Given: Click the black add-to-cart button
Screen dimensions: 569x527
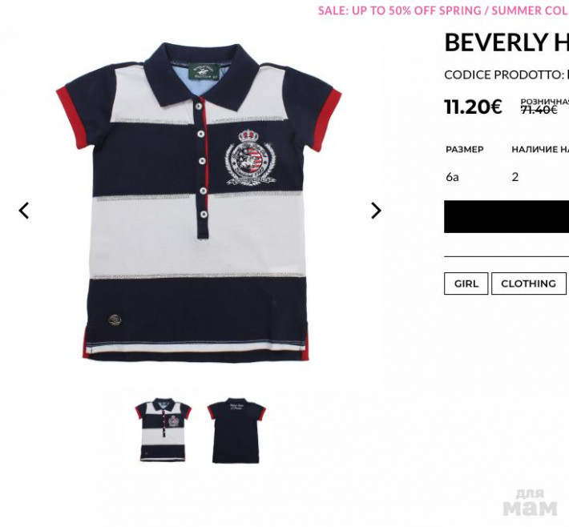Looking at the screenshot, I should 506,216.
